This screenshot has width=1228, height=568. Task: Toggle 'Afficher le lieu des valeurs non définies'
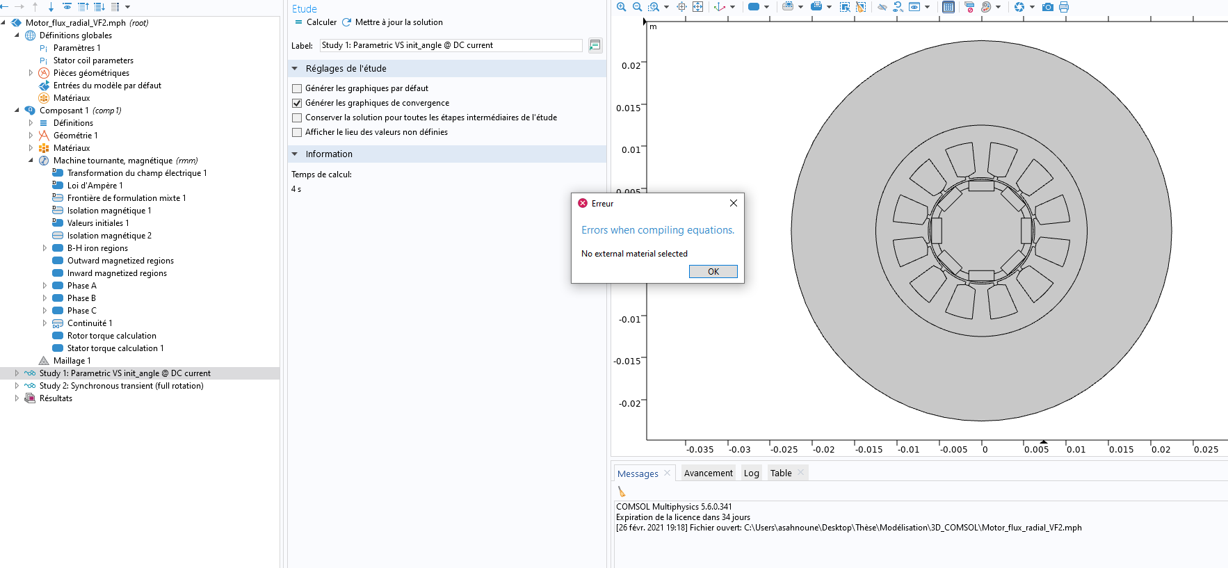click(x=297, y=132)
